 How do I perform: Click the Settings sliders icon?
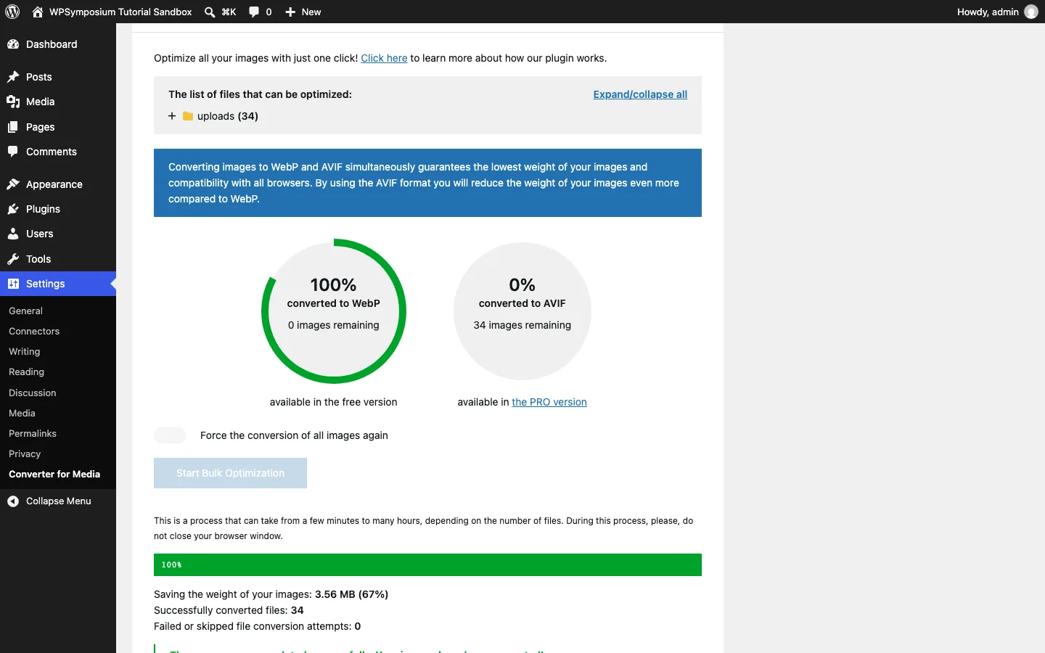point(13,284)
